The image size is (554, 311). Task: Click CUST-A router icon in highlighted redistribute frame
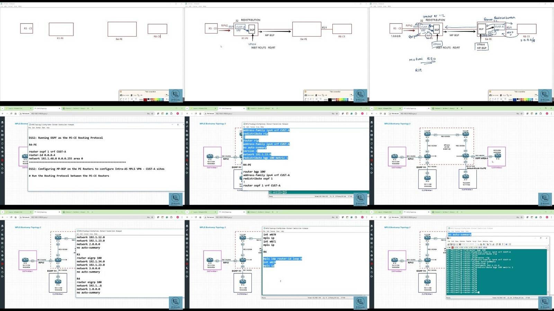tap(209, 157)
